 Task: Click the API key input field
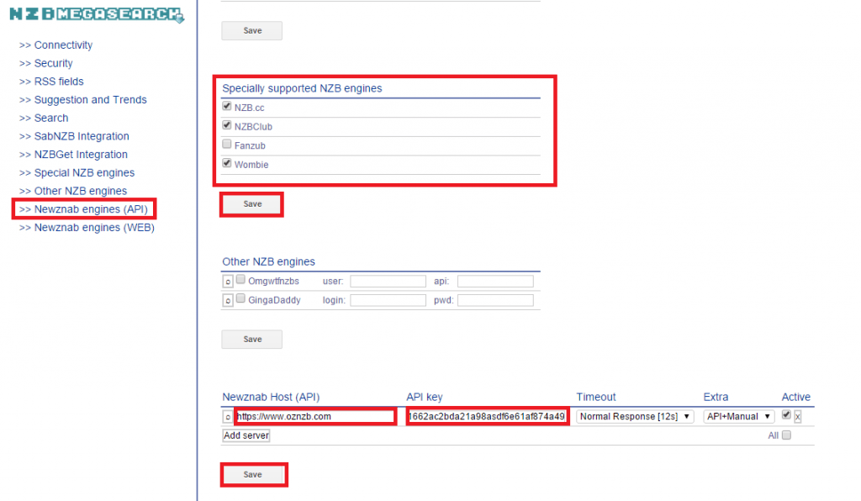[487, 415]
